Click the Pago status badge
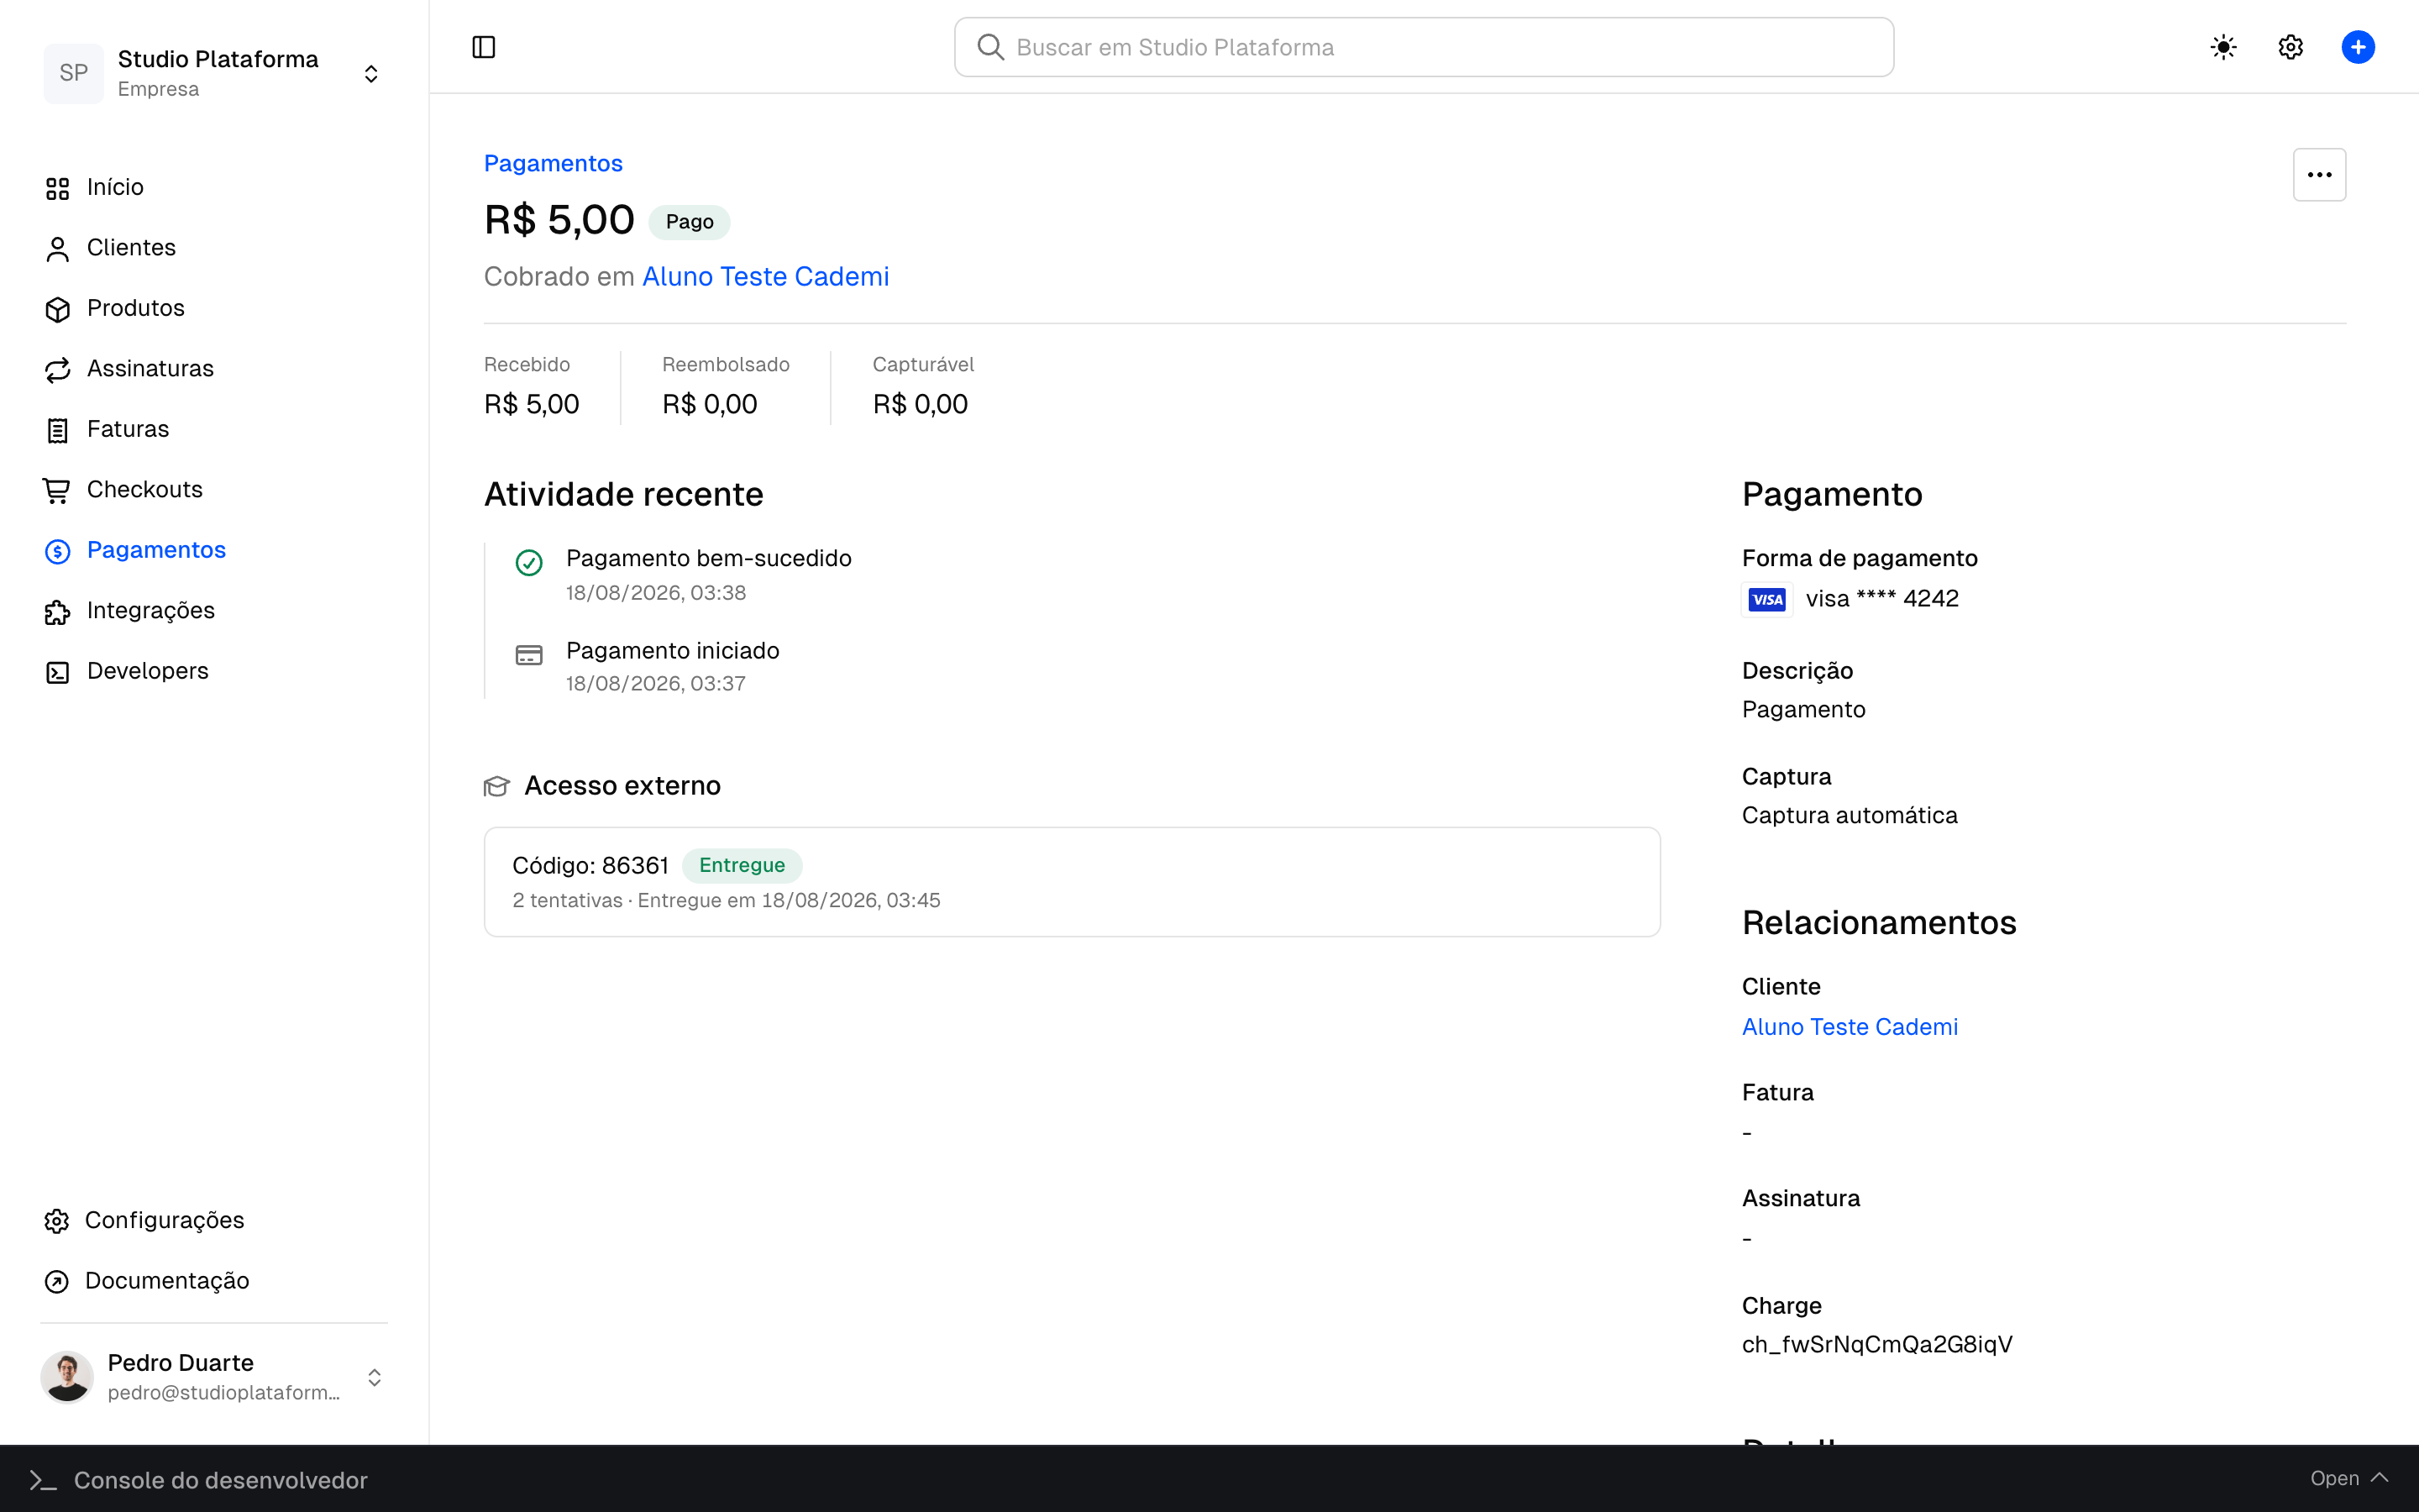Viewport: 2419px width, 1512px height. pos(689,222)
